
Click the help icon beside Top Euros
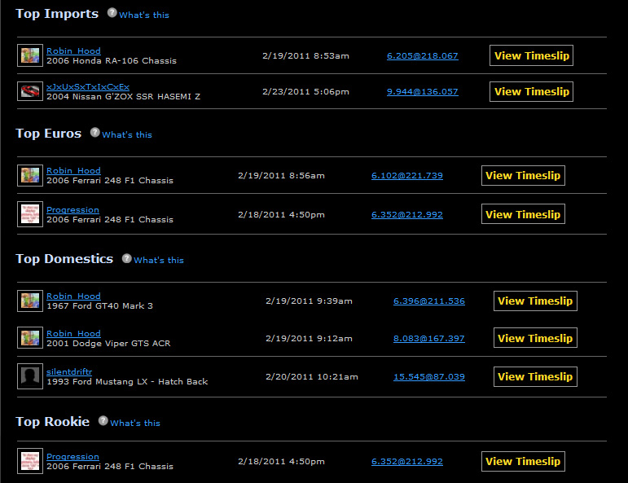click(x=95, y=134)
